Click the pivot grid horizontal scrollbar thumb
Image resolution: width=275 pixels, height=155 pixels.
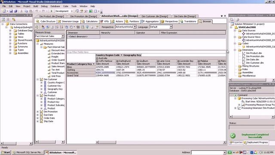click(107, 142)
